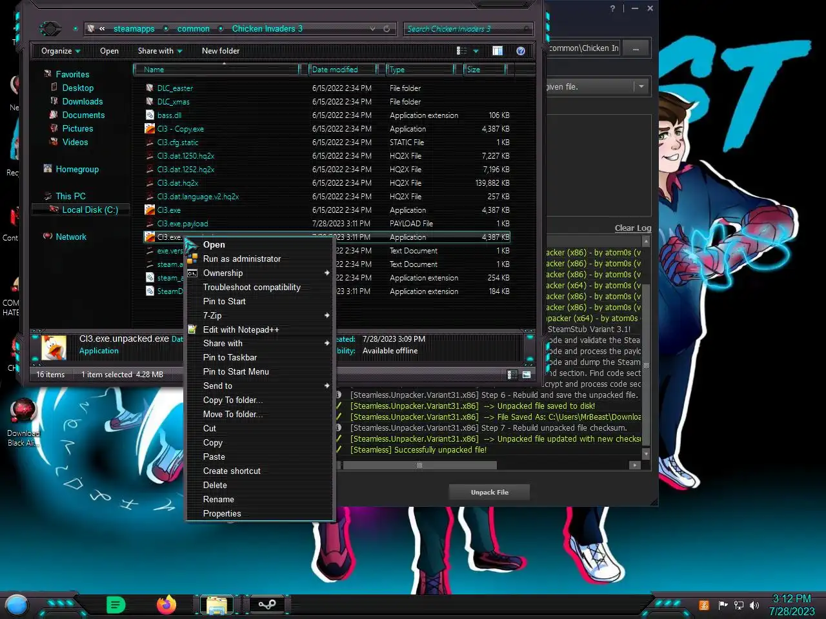The height and width of the screenshot is (619, 826).
Task: Click the Clear Log link
Action: (x=632, y=228)
